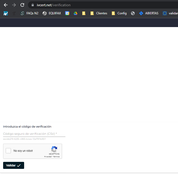Open the first blue bird-logo bookmark

6,13
